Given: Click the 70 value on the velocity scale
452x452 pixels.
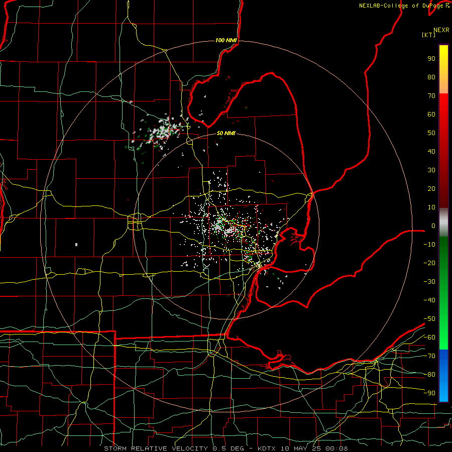Looking at the screenshot, I should click(431, 96).
